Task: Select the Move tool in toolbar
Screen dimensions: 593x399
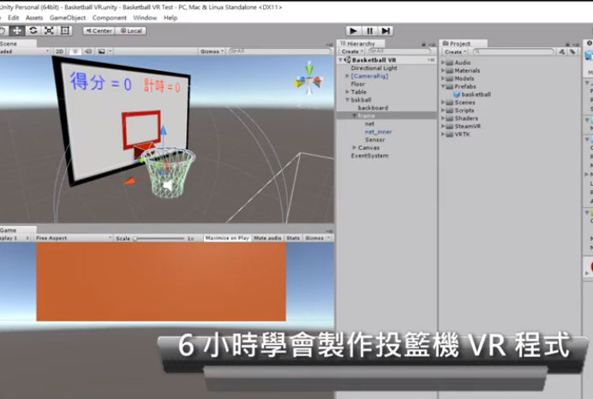Action: tap(17, 31)
